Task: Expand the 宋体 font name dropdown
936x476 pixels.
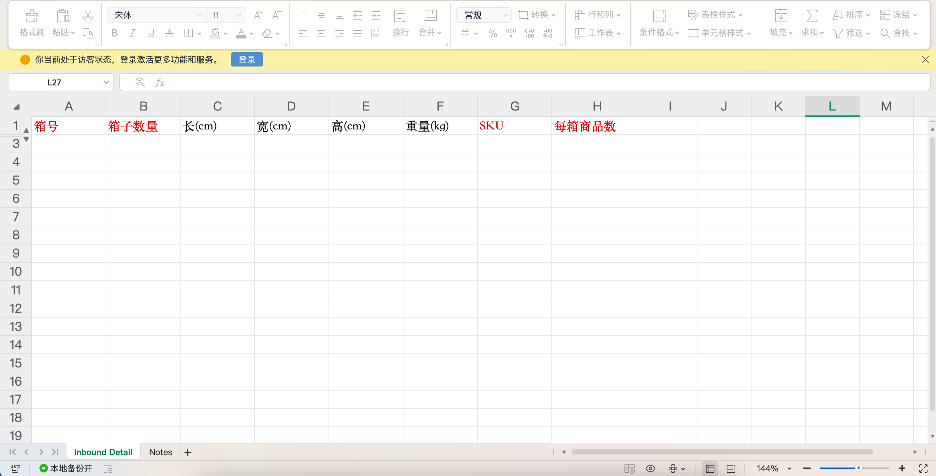Action: click(x=199, y=15)
